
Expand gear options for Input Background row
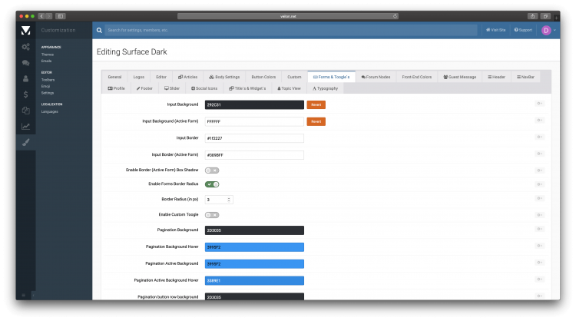tap(539, 104)
